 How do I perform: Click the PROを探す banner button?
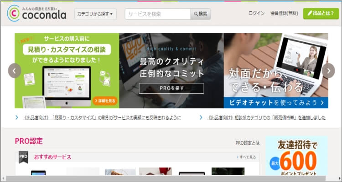pos(171,88)
